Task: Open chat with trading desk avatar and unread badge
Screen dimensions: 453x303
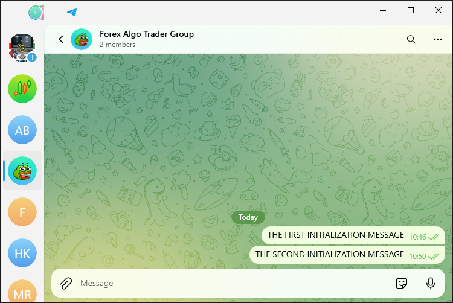Action: 22,48
